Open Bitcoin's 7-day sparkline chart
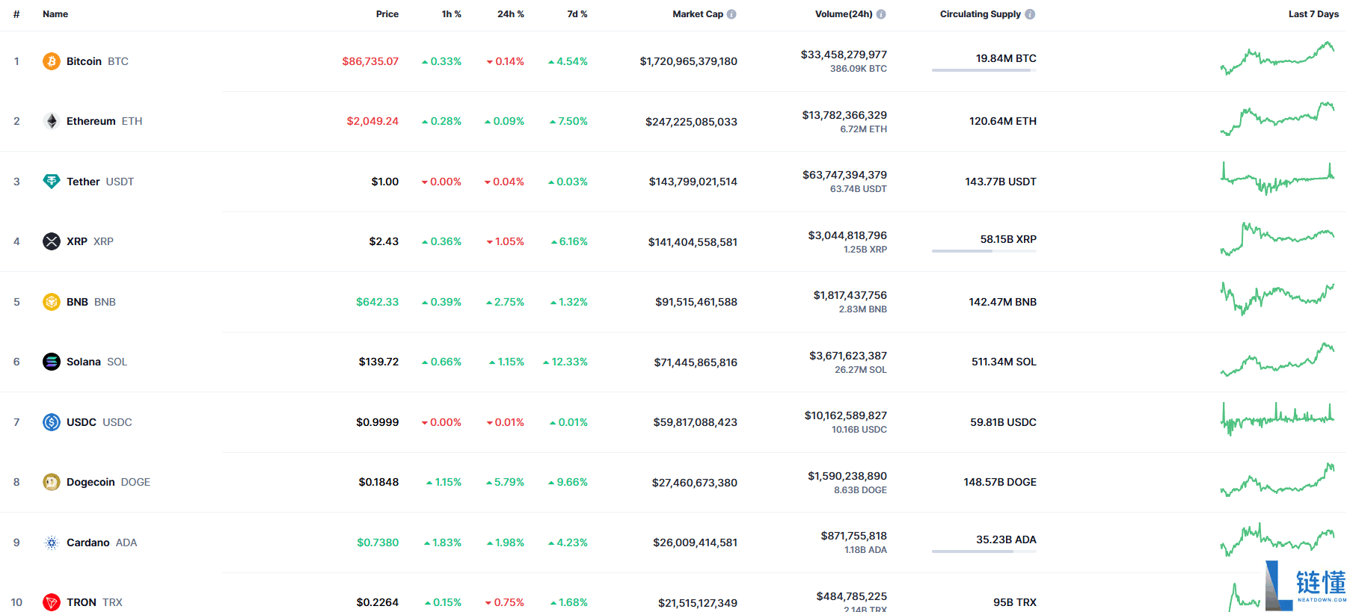The image size is (1350, 612). point(1277,58)
